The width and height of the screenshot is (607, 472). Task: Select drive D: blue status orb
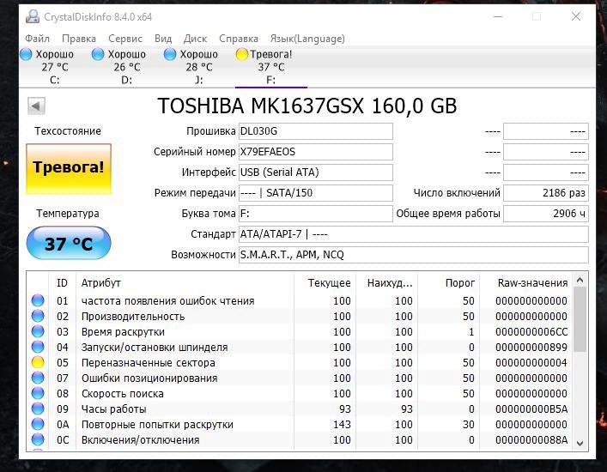pos(98,54)
